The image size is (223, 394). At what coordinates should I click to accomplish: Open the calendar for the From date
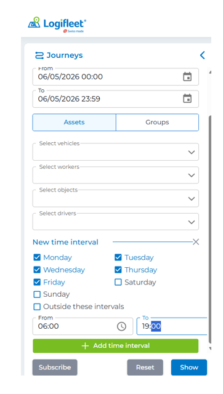pyautogui.click(x=187, y=76)
